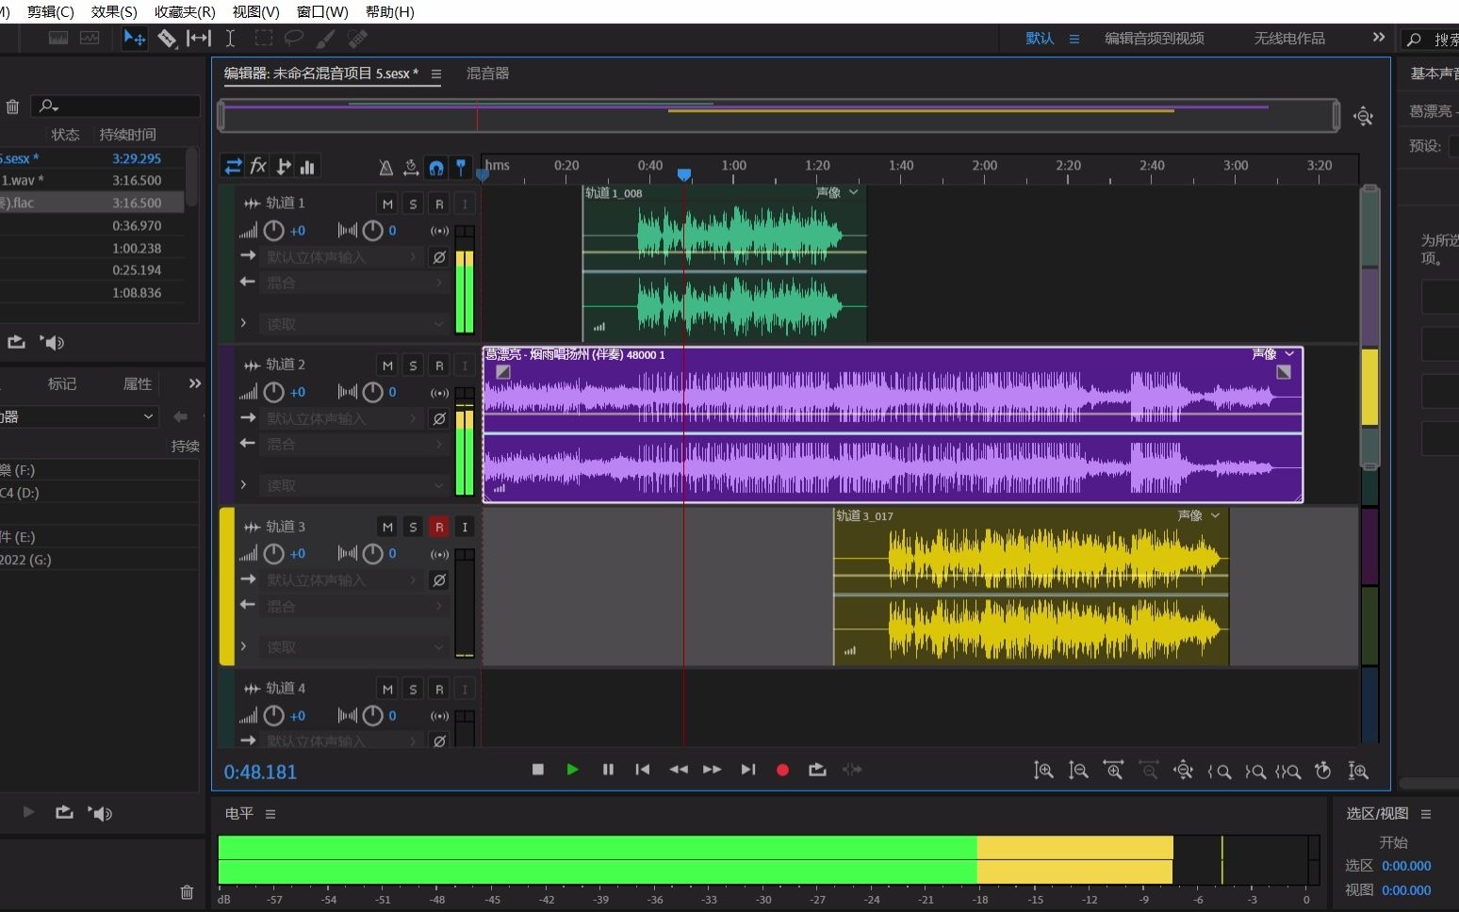Switch to 混音器 tab

pyautogui.click(x=487, y=73)
